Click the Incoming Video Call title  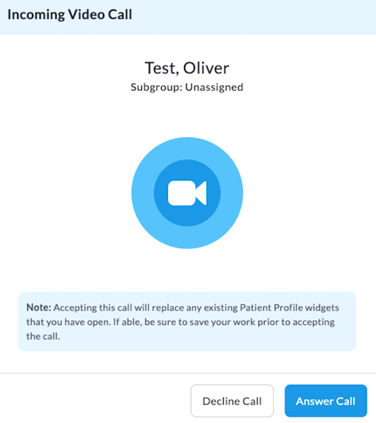tap(70, 14)
